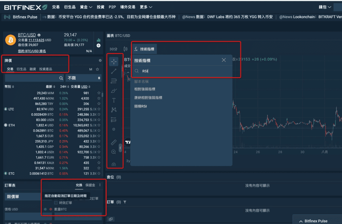
Task: Open the order form three-dot menu
Action: 100,185
